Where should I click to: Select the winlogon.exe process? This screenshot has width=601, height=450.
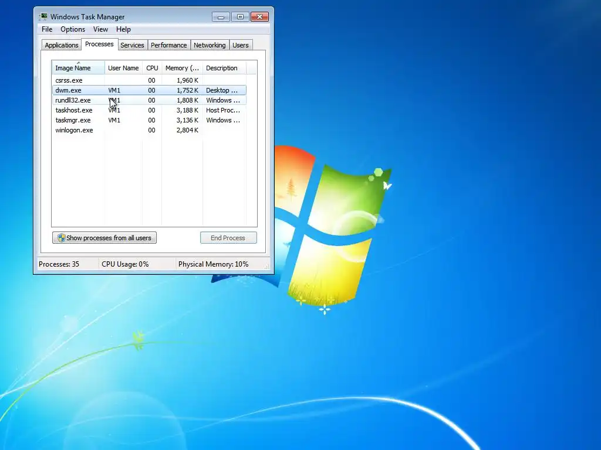149,130
